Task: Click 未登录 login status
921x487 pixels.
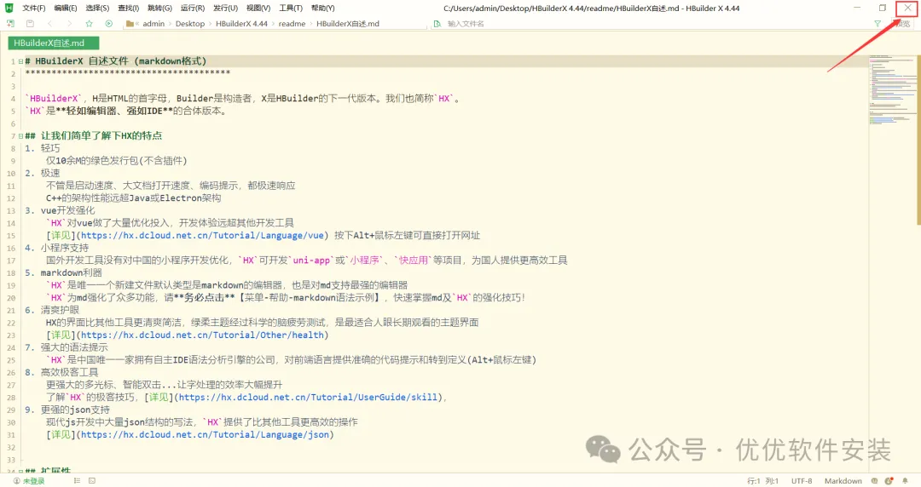Action: tap(33, 480)
